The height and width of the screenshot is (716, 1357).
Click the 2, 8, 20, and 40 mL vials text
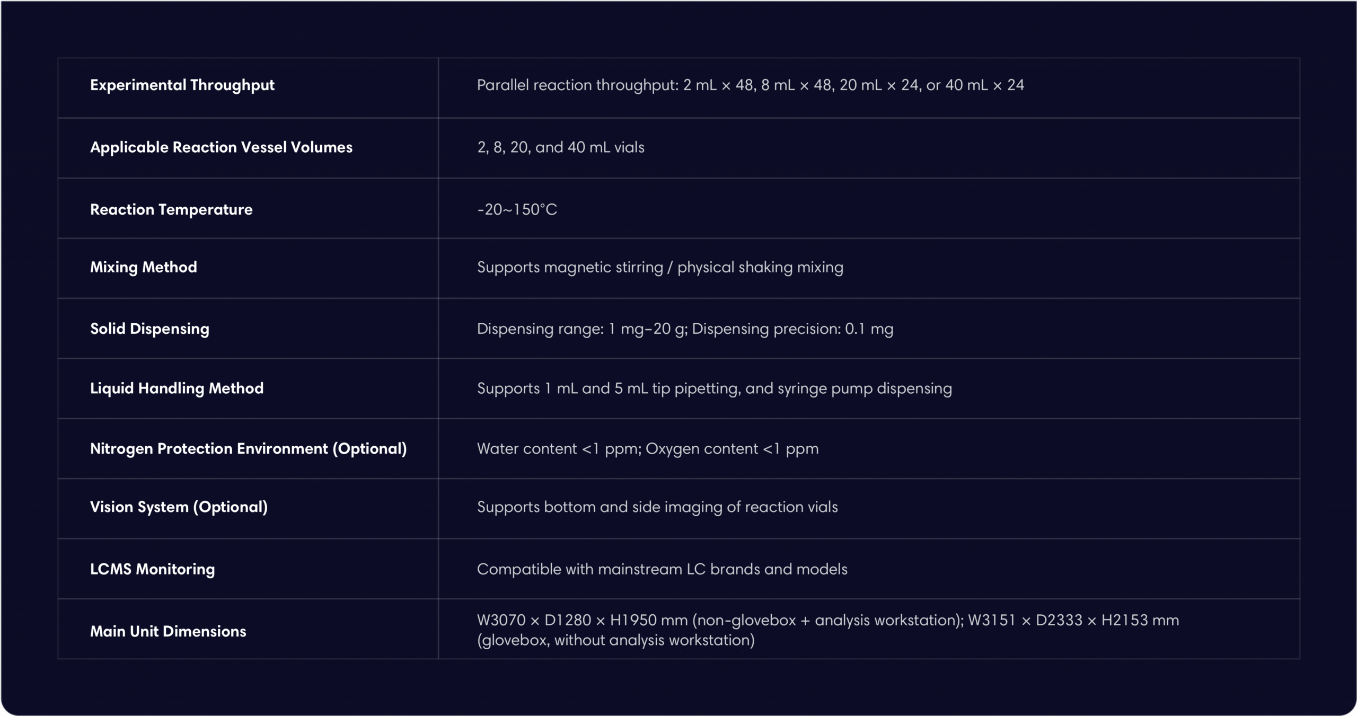coord(560,147)
